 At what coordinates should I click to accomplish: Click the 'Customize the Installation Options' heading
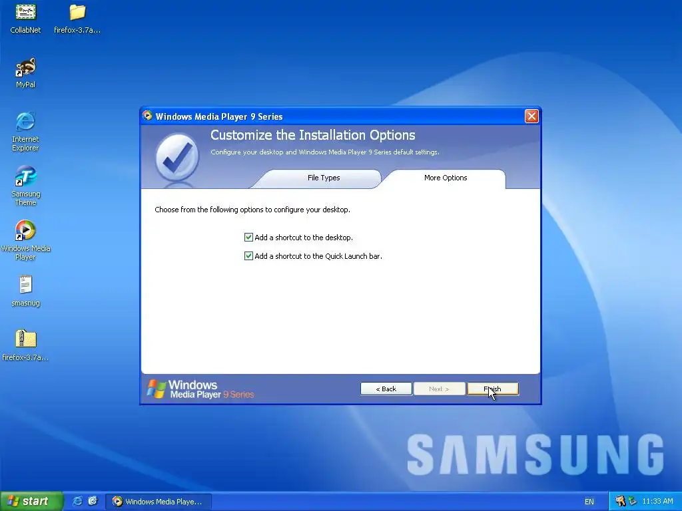[313, 135]
